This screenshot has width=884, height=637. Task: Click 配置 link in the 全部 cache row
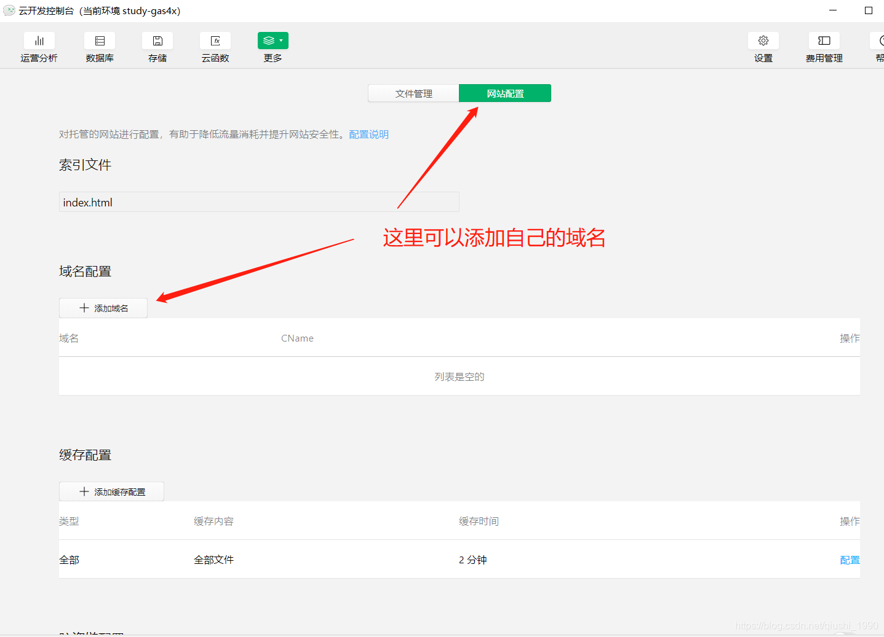coord(850,560)
